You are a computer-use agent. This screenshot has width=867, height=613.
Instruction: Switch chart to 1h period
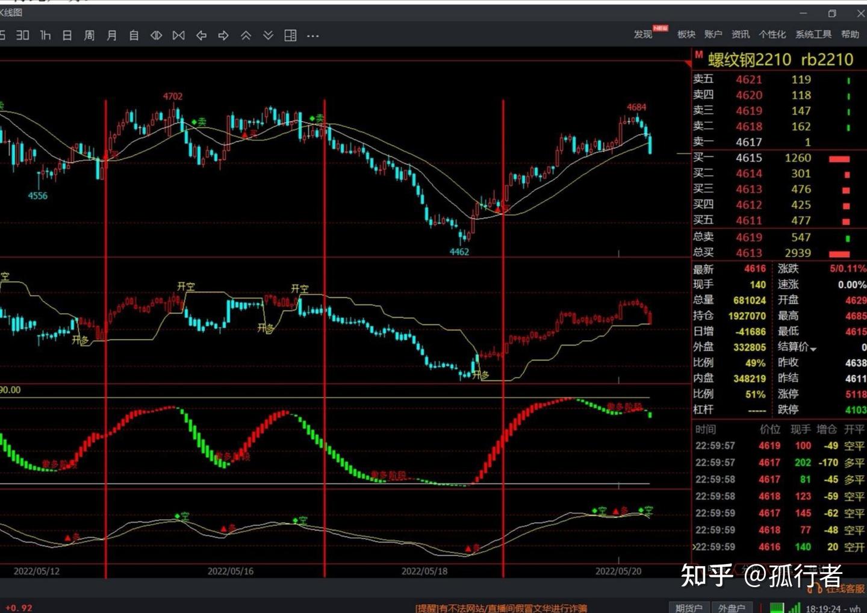tap(45, 36)
